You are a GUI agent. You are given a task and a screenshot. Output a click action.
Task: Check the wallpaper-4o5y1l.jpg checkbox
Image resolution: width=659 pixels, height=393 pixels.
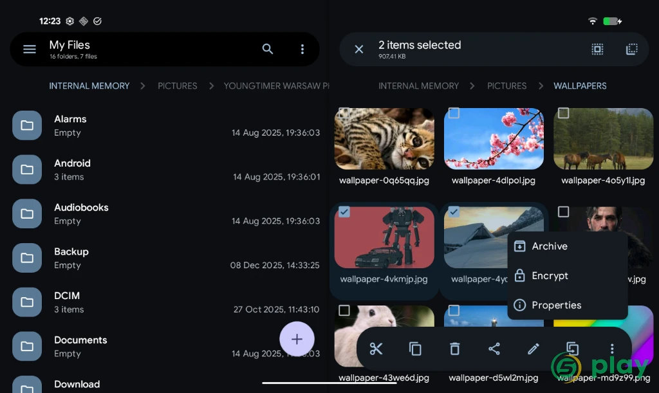[563, 113]
